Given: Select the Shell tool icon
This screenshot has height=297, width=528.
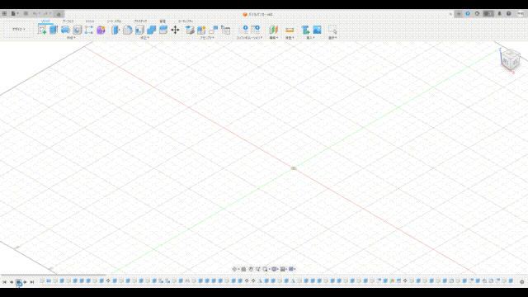Looking at the screenshot, I should tap(139, 30).
